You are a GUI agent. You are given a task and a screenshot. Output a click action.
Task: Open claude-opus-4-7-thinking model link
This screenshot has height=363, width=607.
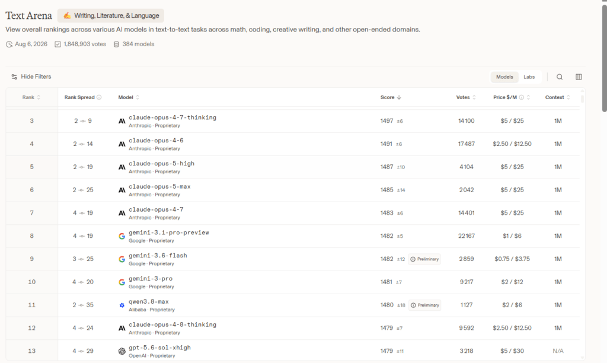click(172, 117)
